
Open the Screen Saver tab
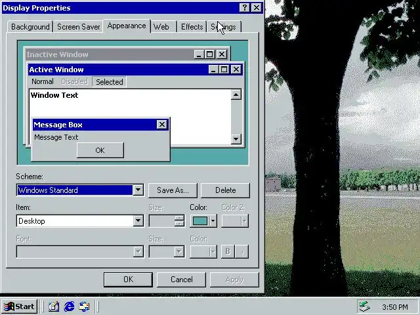78,27
